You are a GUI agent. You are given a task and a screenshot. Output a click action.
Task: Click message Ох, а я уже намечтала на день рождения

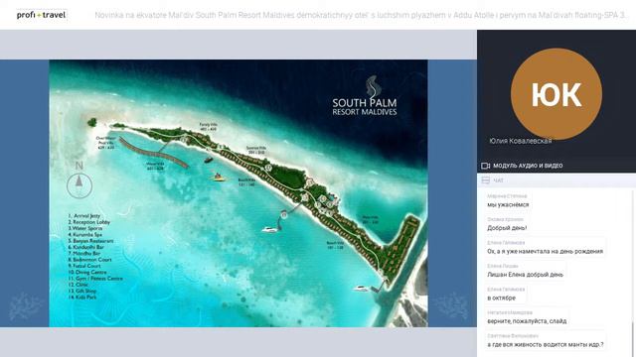point(546,251)
